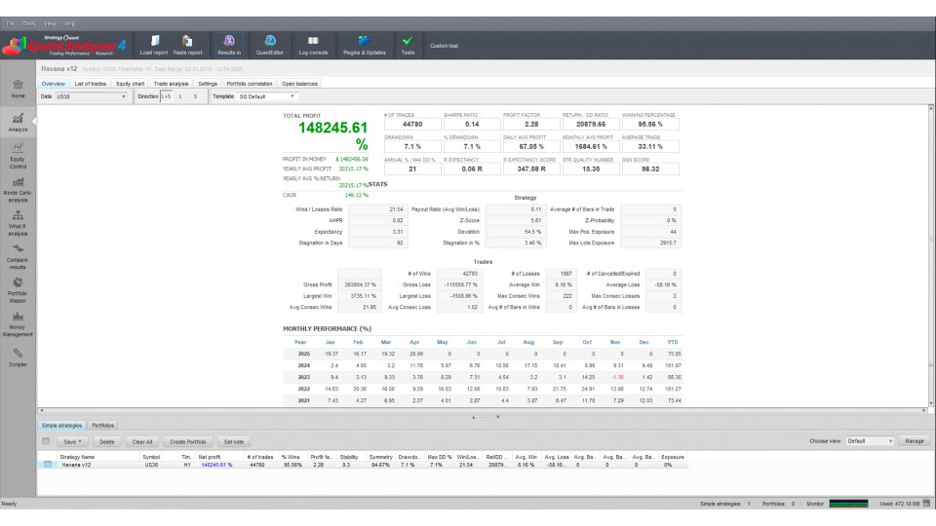Click the % Wins column header

coord(292,457)
